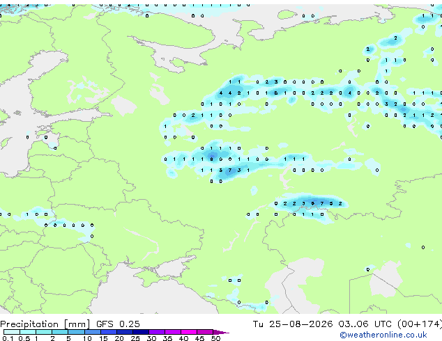The width and height of the screenshot is (442, 341).
Task: Click the dark navy 25–30 mm swatch
Action: click(141, 332)
